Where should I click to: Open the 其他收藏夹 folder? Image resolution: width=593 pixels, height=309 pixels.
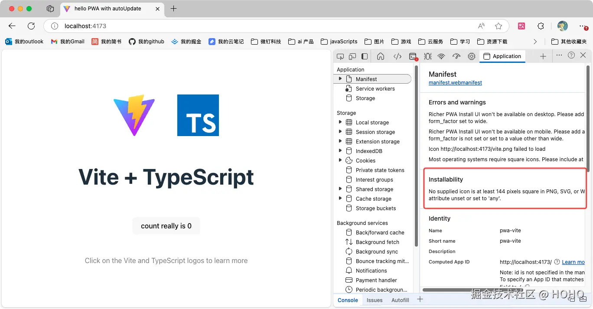tap(569, 42)
